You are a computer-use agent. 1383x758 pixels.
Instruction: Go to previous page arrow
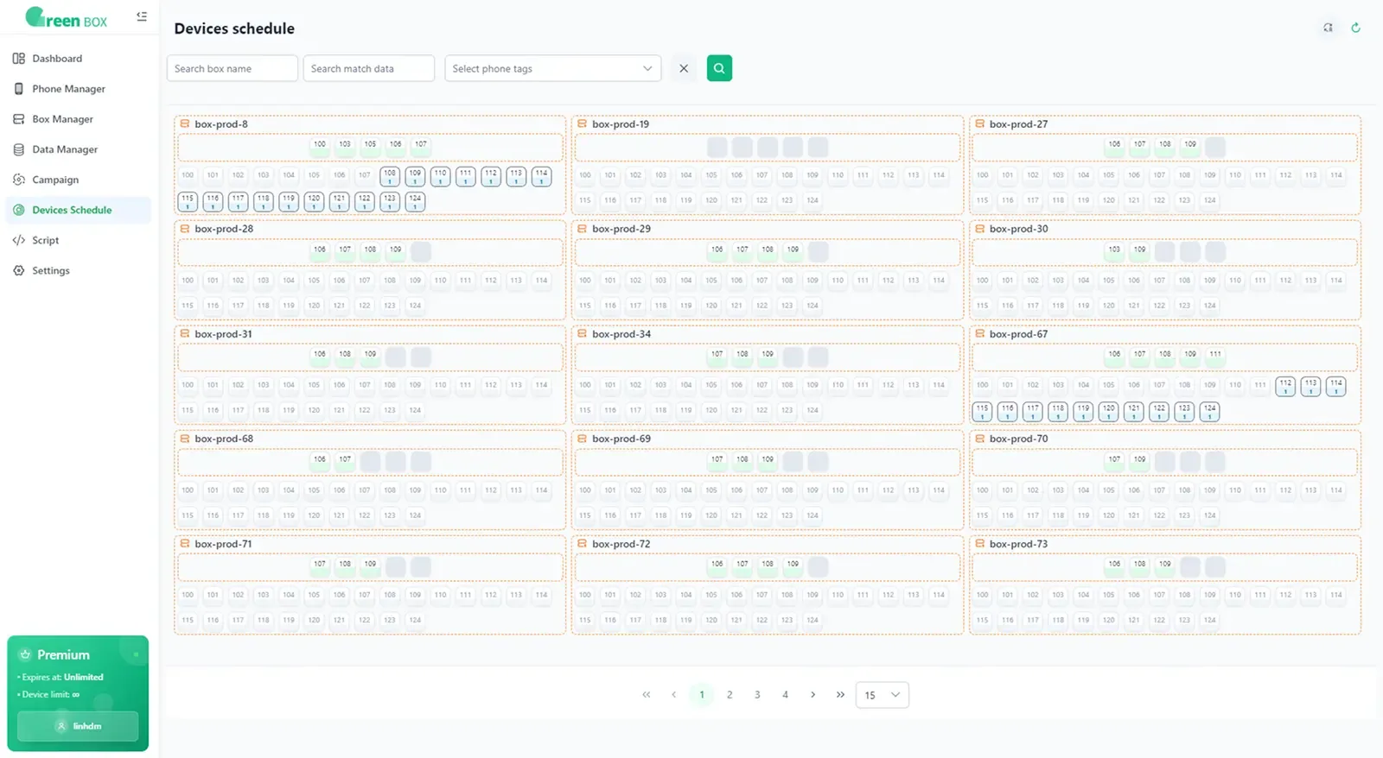[x=674, y=694]
